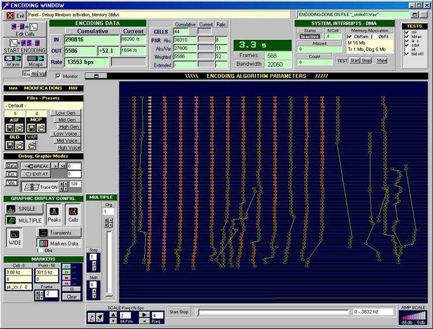Image resolution: width=433 pixels, height=329 pixels.
Task: Toggle the Monitor checkbox
Action: tap(58, 76)
